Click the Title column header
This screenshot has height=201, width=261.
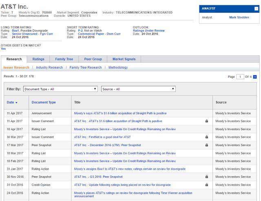[x=77, y=102]
